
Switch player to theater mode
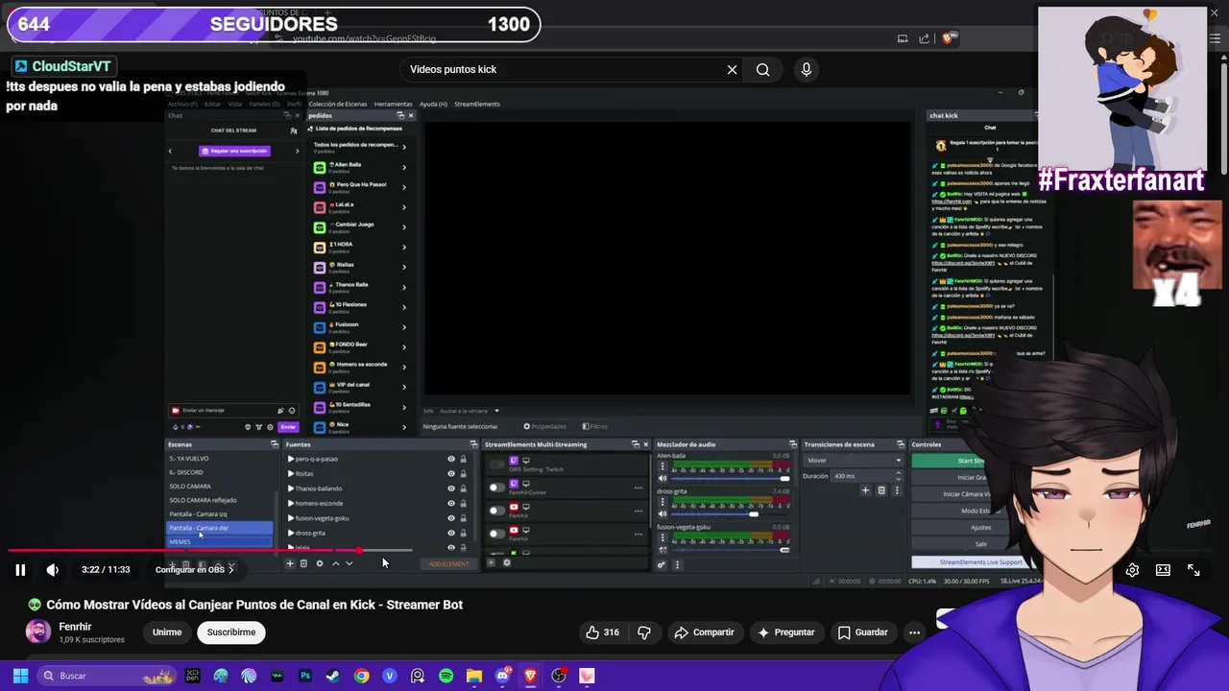point(1163,570)
